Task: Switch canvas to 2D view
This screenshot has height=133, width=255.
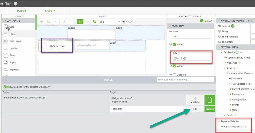Action: coord(80,22)
